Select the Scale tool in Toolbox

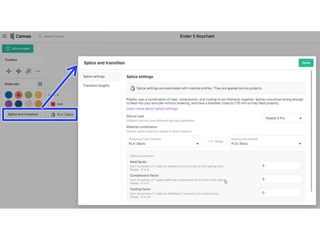click(x=28, y=71)
